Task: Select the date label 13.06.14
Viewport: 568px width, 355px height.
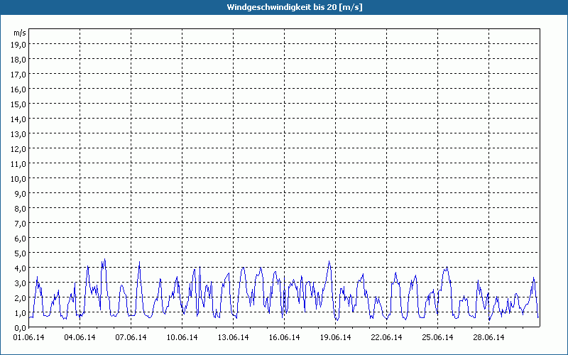Action: [233, 337]
